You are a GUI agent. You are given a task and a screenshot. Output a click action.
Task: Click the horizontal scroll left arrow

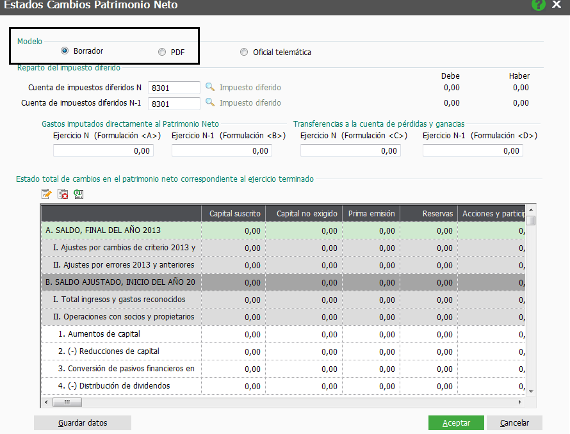click(46, 403)
